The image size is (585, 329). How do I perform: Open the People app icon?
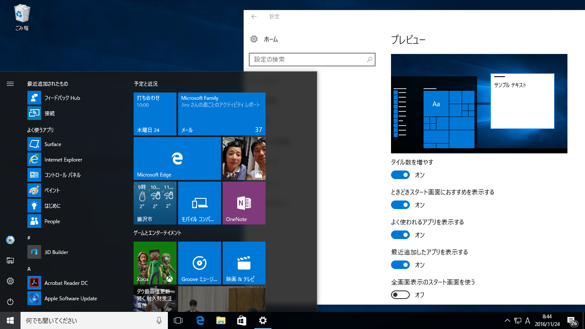click(x=34, y=221)
